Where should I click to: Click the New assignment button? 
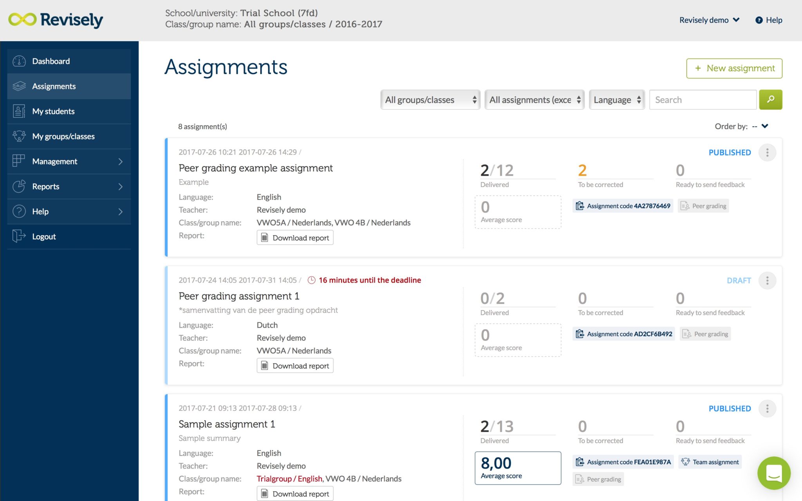(734, 68)
